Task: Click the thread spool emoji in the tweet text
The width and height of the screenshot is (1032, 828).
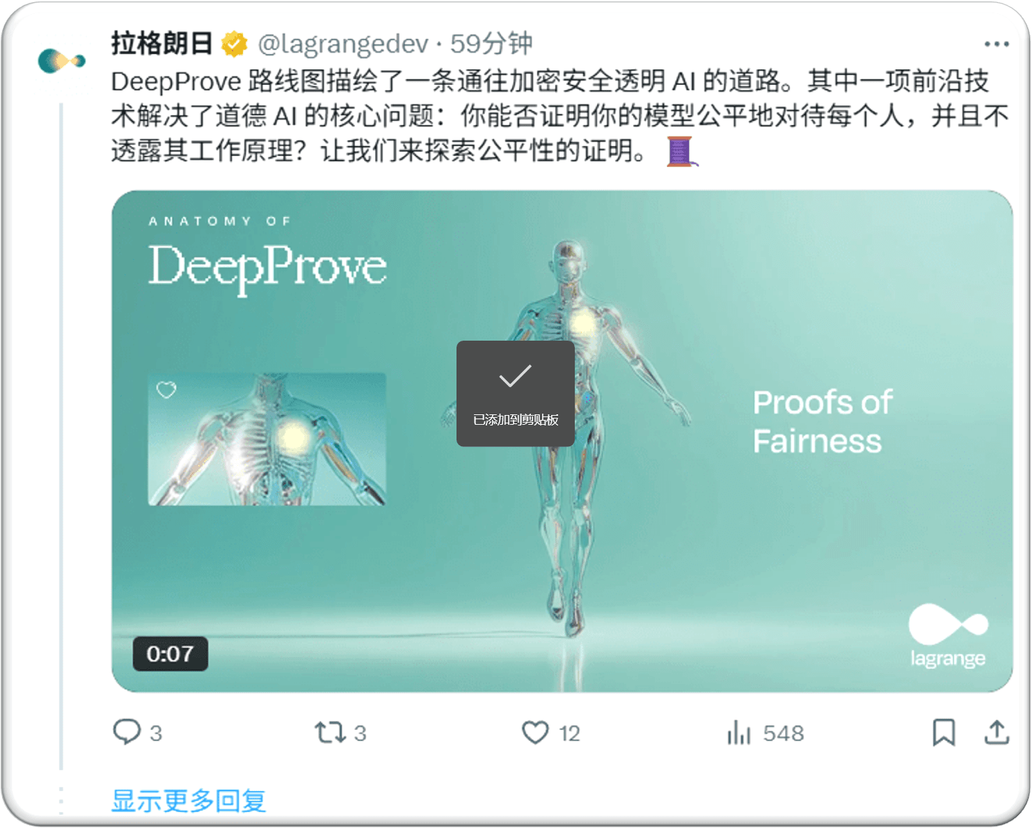Action: point(681,152)
